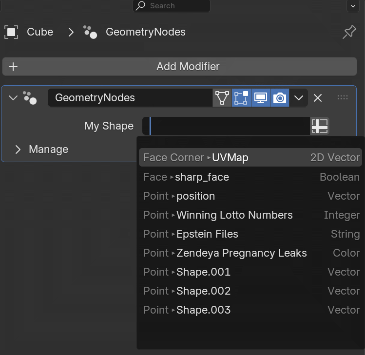This screenshot has height=355, width=365.
Task: Select Shape.001 attribute
Action: tap(250, 272)
